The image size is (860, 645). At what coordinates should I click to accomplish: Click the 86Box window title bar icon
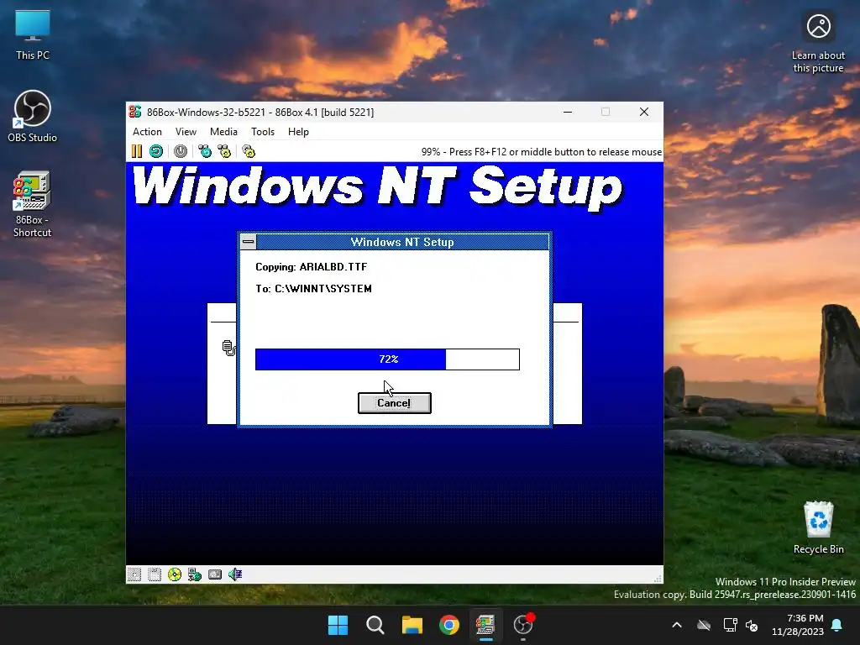pos(135,112)
